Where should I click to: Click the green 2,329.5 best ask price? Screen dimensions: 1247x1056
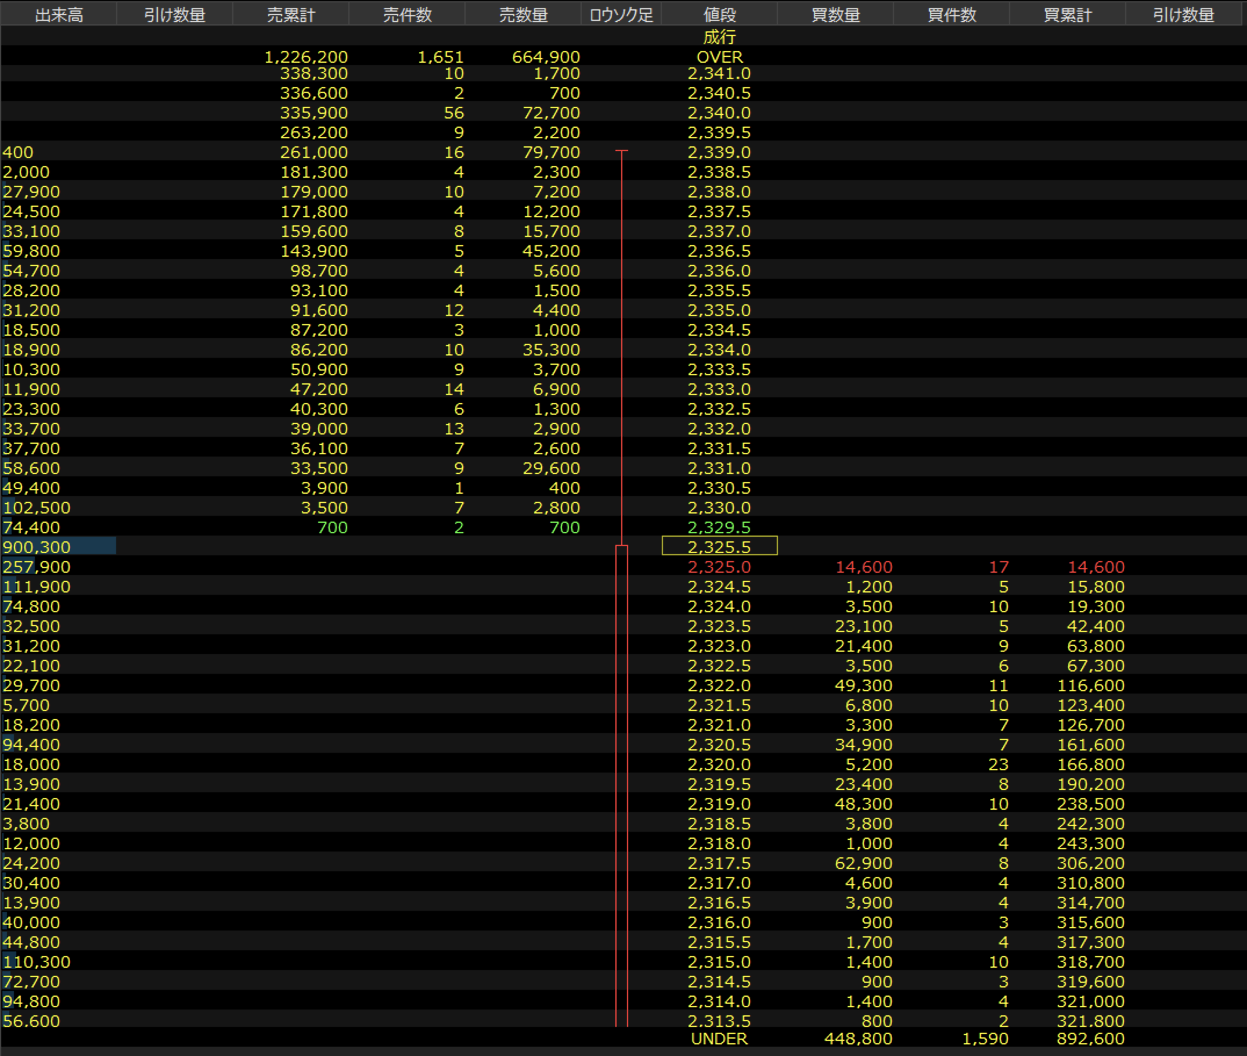[x=719, y=527]
